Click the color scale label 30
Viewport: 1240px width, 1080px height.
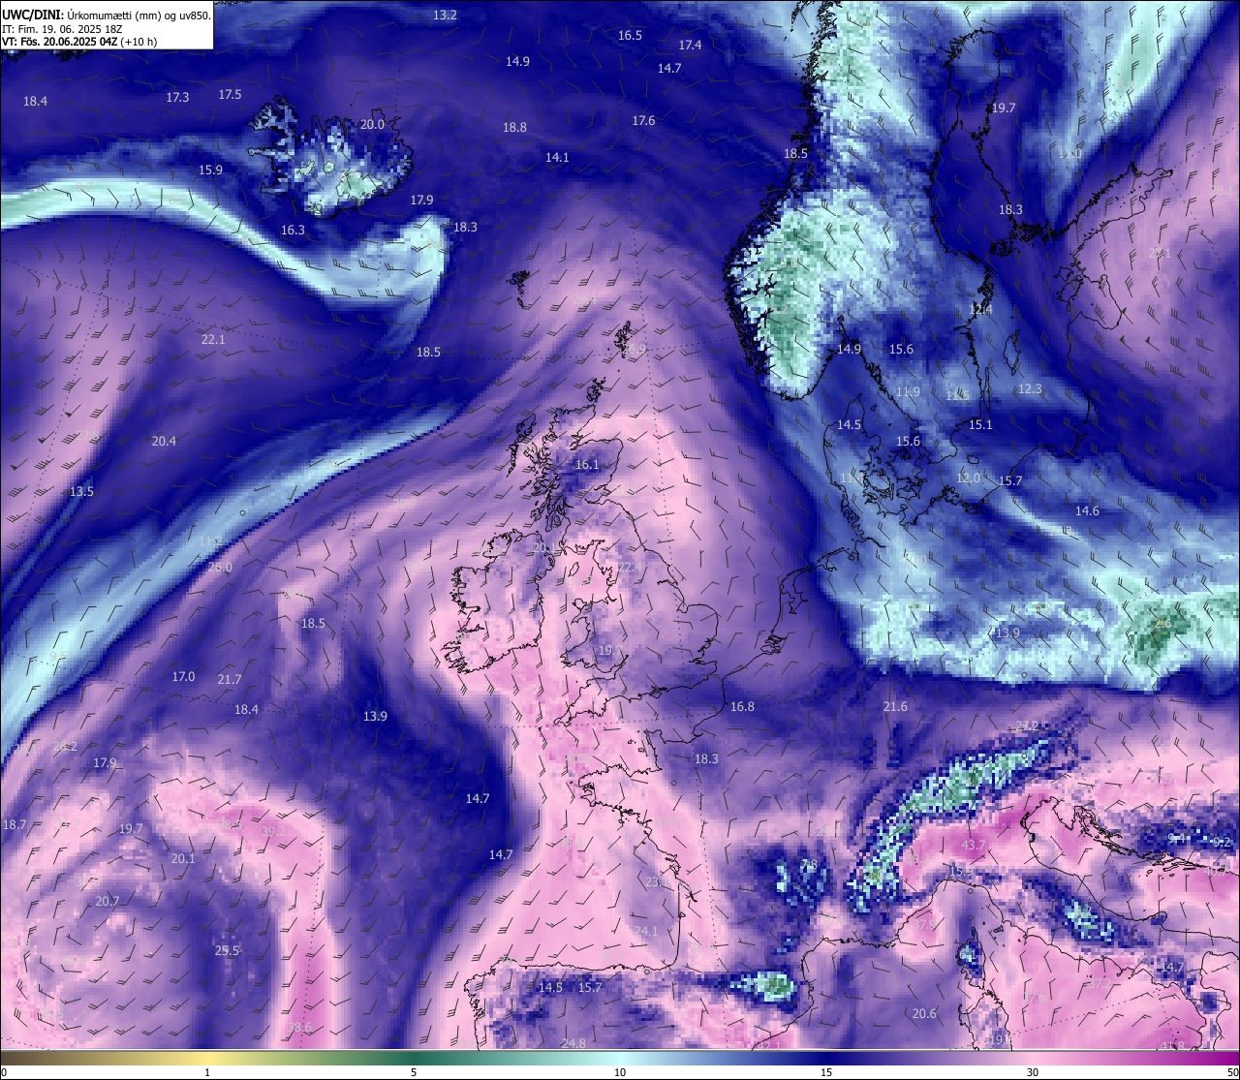(1033, 1072)
